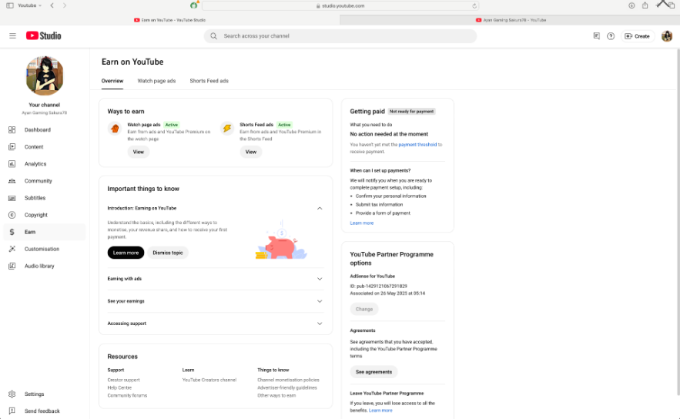The image size is (680, 419).
Task: Open Content in the sidebar
Action: pos(44,146)
